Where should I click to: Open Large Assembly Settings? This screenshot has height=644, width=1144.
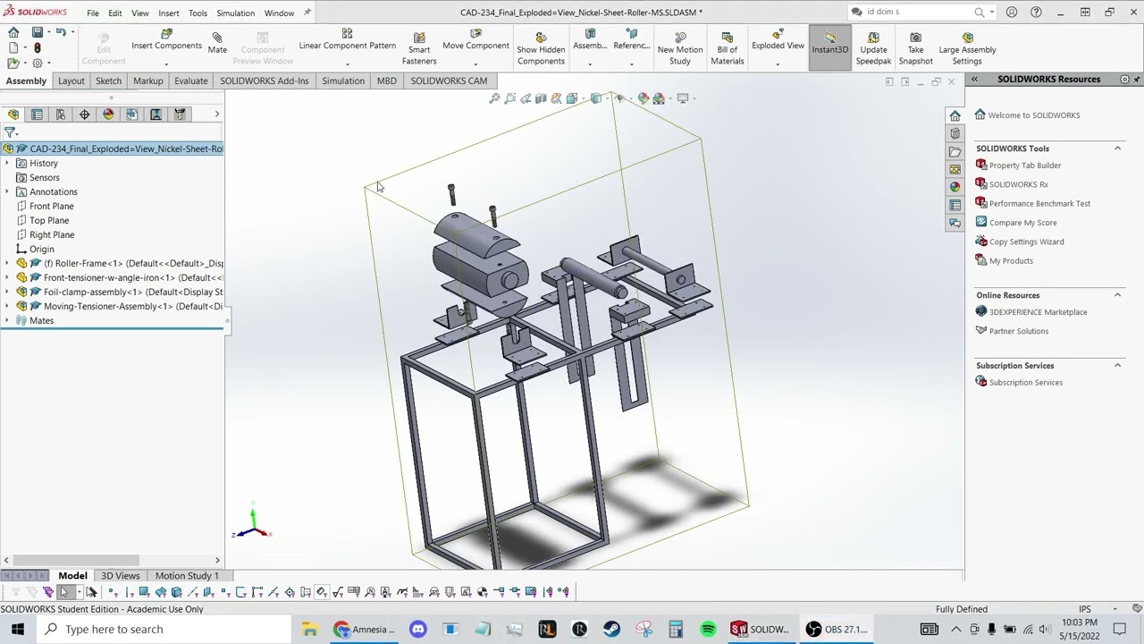967,48
